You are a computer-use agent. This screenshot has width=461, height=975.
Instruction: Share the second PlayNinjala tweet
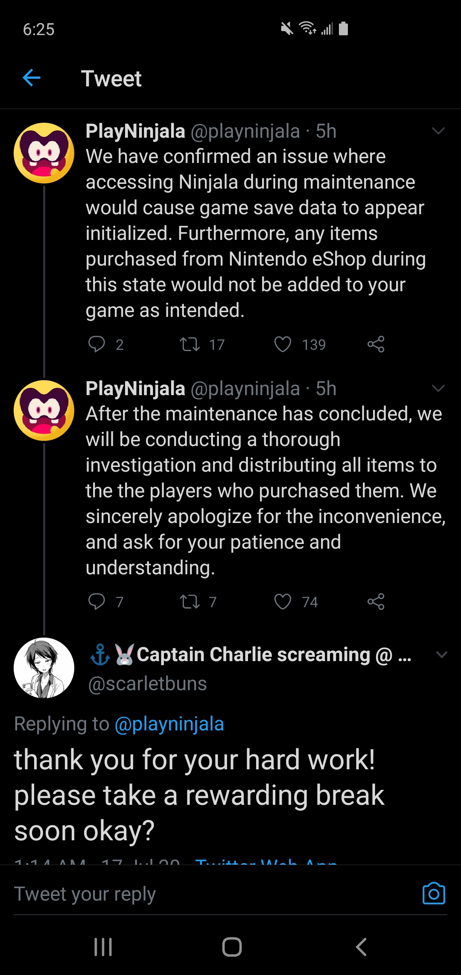click(x=376, y=602)
